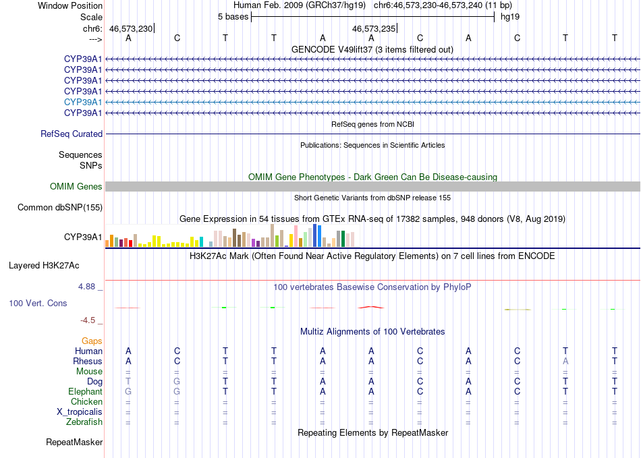Select the "Human" alignment row label

(88, 351)
